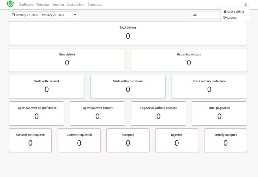Click the logout arrow icon
Screen dimensions: 258x177
point(225,17)
